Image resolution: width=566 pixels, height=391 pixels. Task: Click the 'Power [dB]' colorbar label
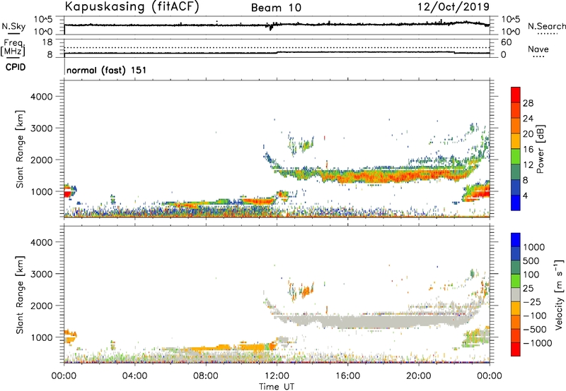[x=540, y=149]
